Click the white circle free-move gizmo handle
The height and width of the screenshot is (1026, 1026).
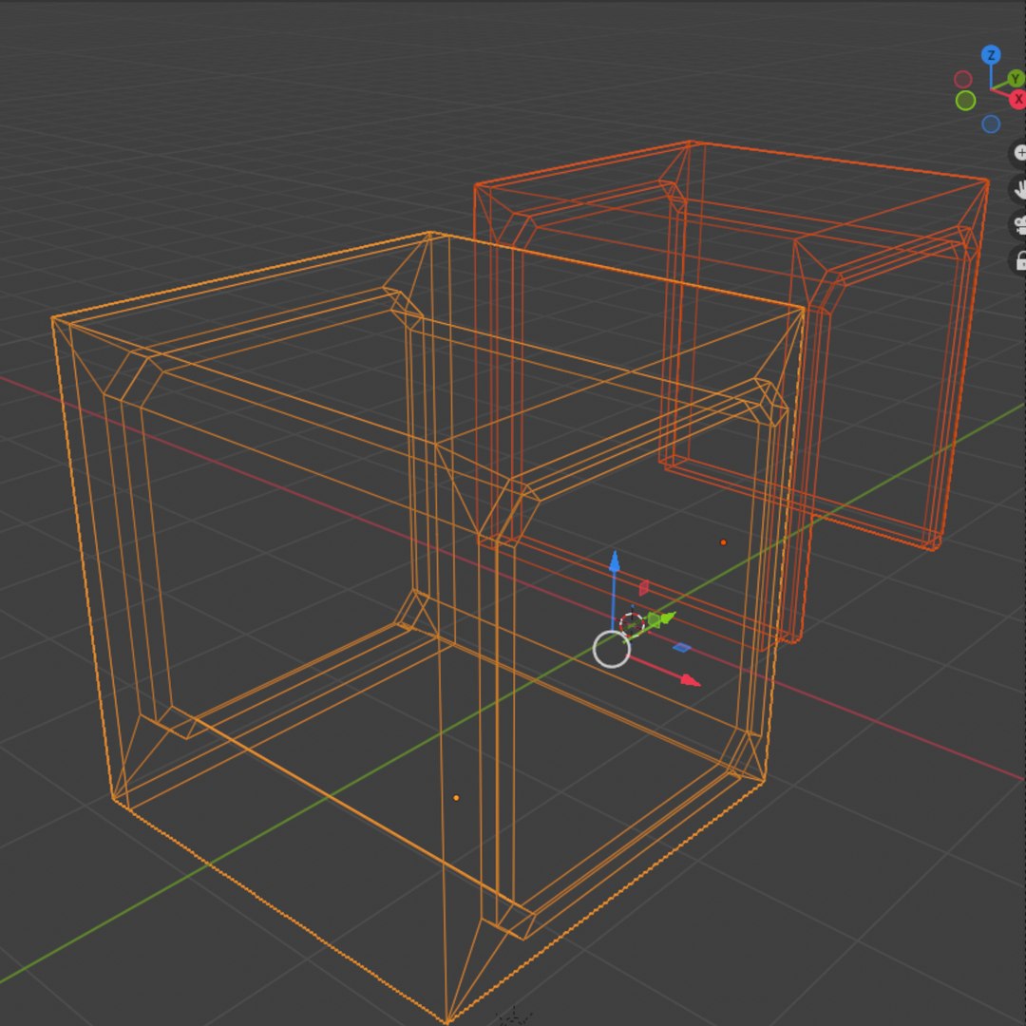[x=611, y=649]
